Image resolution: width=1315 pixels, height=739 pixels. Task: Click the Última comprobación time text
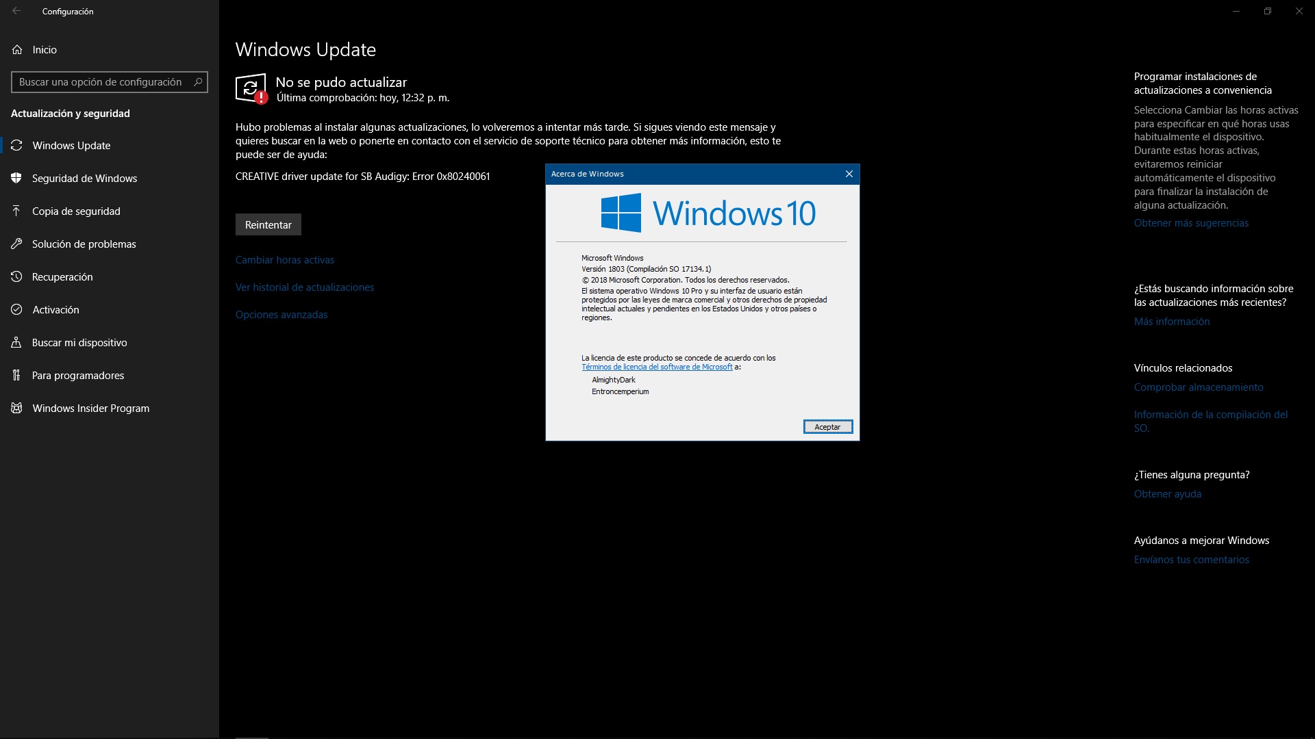point(363,98)
